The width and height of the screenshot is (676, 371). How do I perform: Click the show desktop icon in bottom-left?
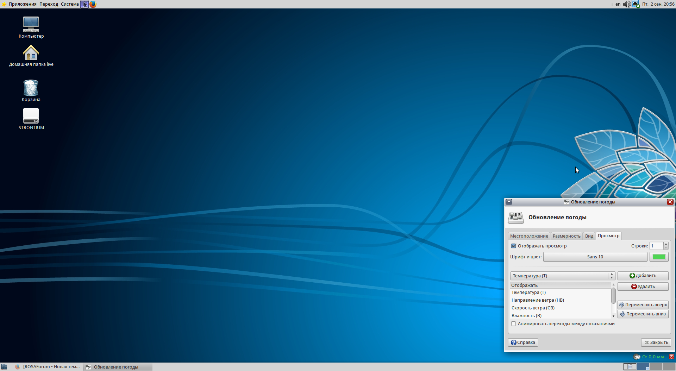point(4,367)
